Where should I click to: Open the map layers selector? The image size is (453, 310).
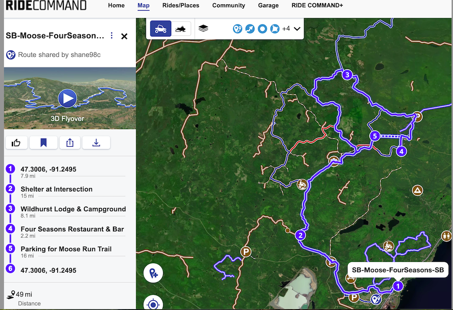[x=203, y=28]
